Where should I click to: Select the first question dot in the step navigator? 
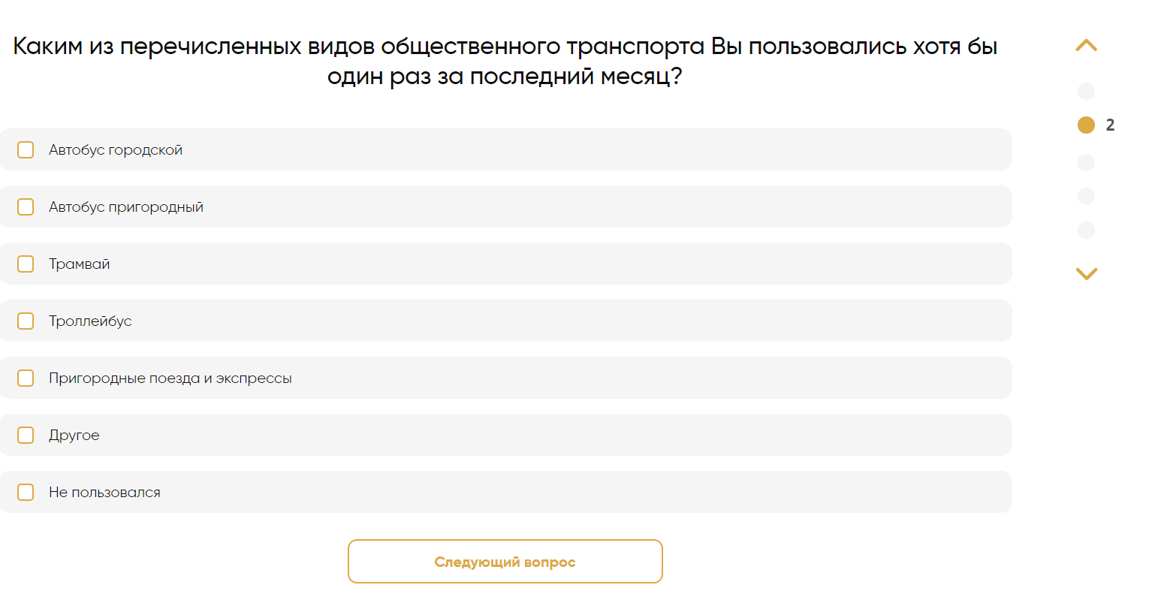1086,92
